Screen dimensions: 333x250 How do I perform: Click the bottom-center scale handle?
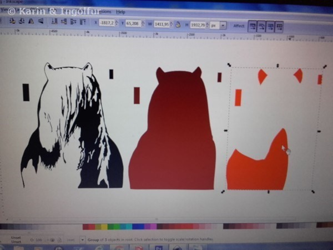pyautogui.click(x=269, y=192)
